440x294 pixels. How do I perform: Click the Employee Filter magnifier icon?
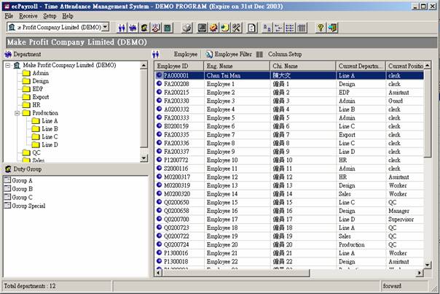pyautogui.click(x=209, y=54)
